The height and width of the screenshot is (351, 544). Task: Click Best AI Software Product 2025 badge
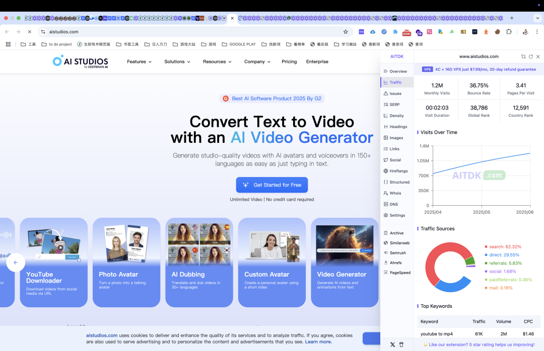[x=271, y=99]
